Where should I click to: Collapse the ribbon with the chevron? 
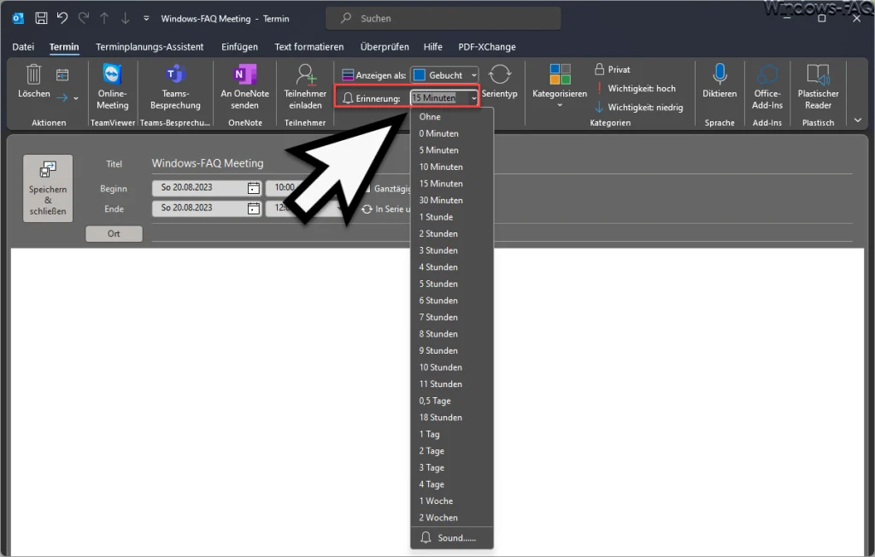(858, 120)
